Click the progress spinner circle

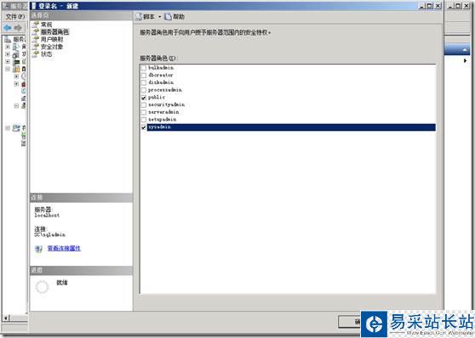42,287
